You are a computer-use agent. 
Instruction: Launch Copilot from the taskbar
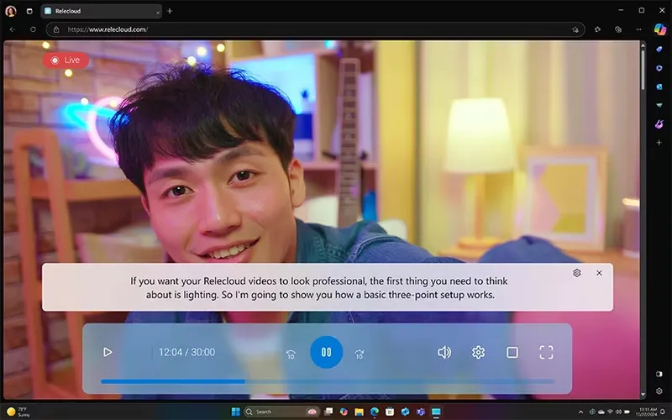pos(344,412)
